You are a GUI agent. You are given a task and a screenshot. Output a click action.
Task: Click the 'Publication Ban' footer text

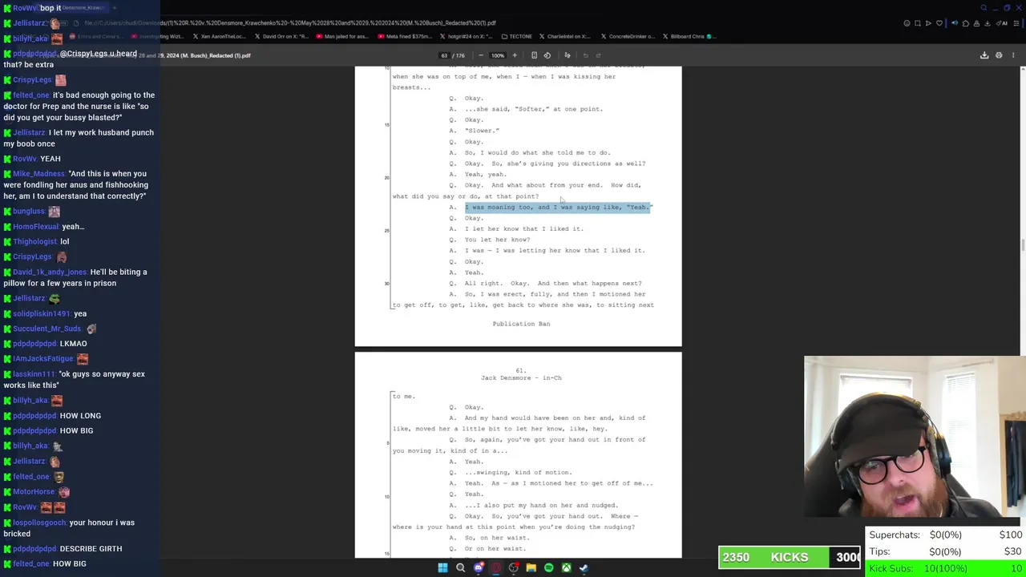click(x=521, y=324)
